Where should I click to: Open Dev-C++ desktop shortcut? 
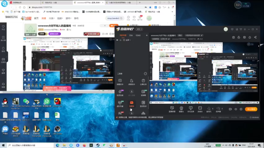[x=26, y=117]
